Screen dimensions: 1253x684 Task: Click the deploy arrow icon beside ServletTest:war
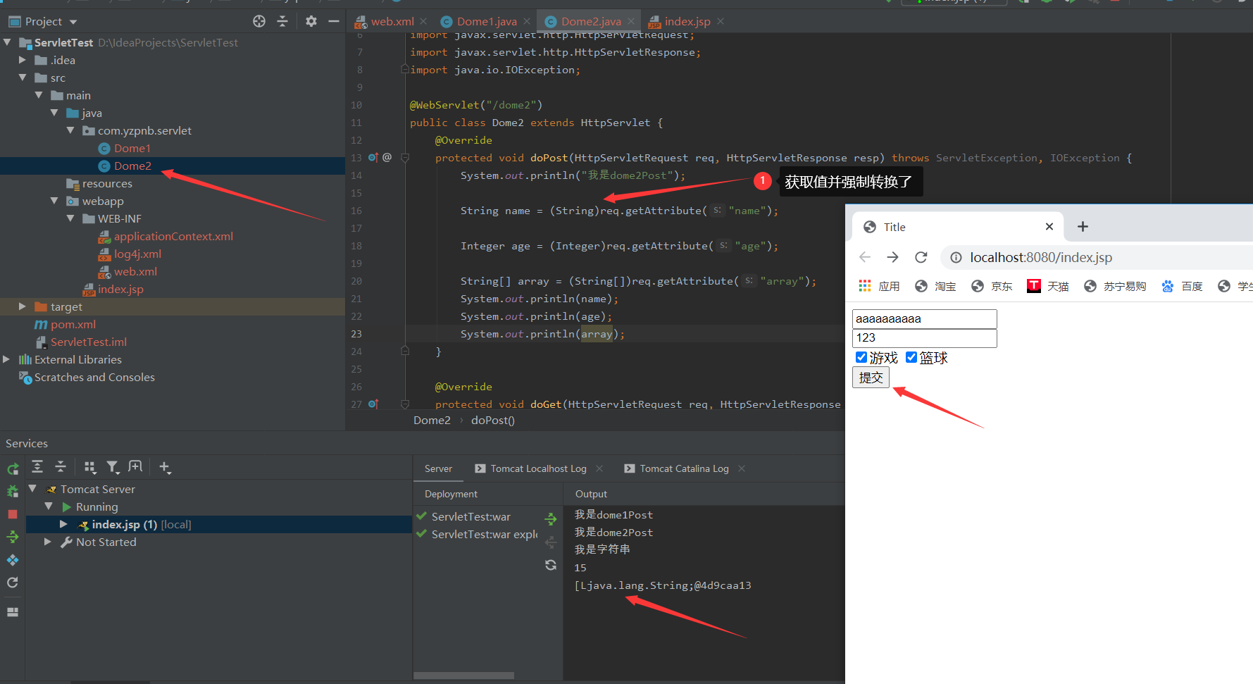click(551, 519)
